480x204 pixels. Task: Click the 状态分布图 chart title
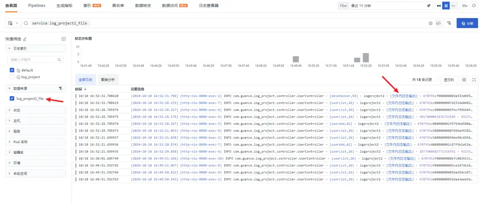click(83, 38)
